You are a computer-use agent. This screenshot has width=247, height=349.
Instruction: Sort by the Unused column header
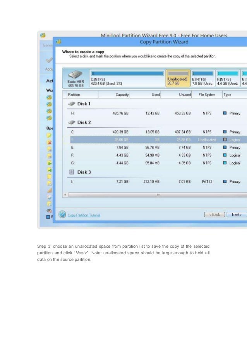click(x=176, y=95)
